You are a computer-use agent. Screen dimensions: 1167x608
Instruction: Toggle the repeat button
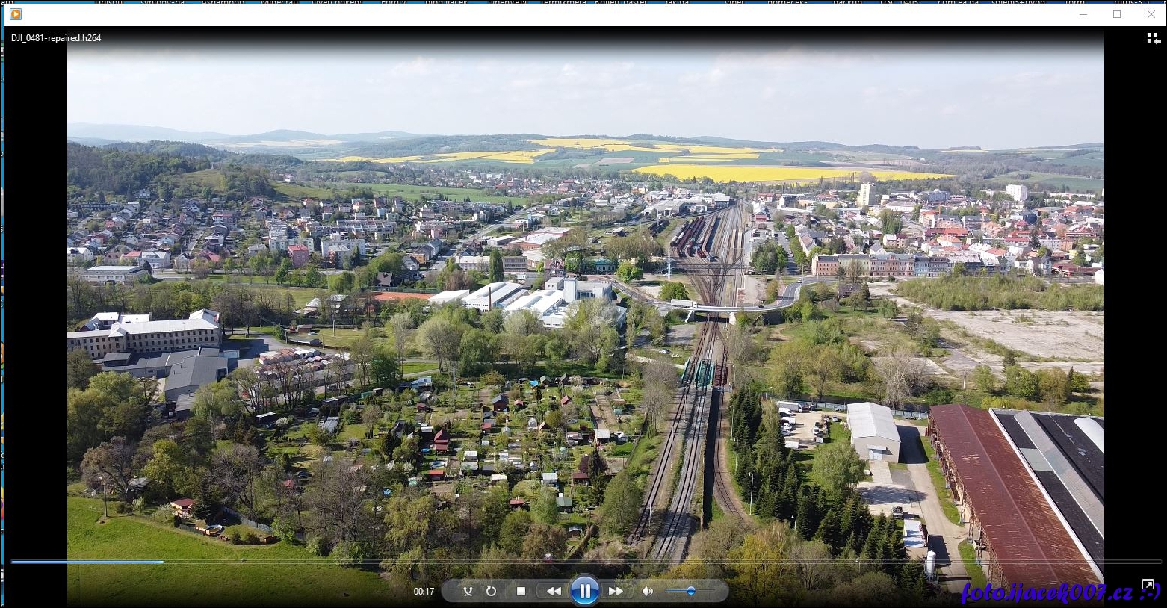pyautogui.click(x=491, y=591)
